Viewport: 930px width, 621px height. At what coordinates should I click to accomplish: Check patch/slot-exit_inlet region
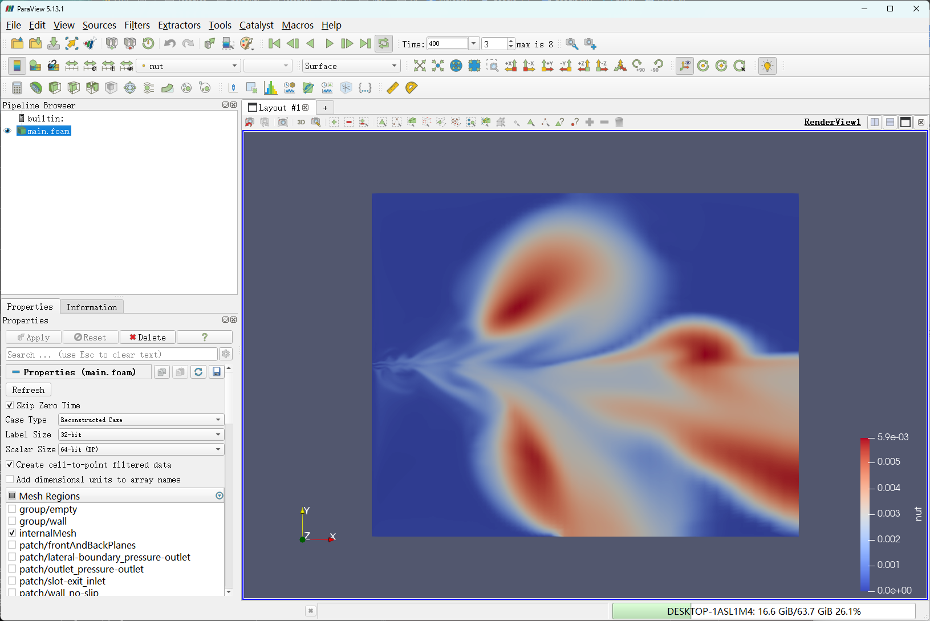click(12, 581)
